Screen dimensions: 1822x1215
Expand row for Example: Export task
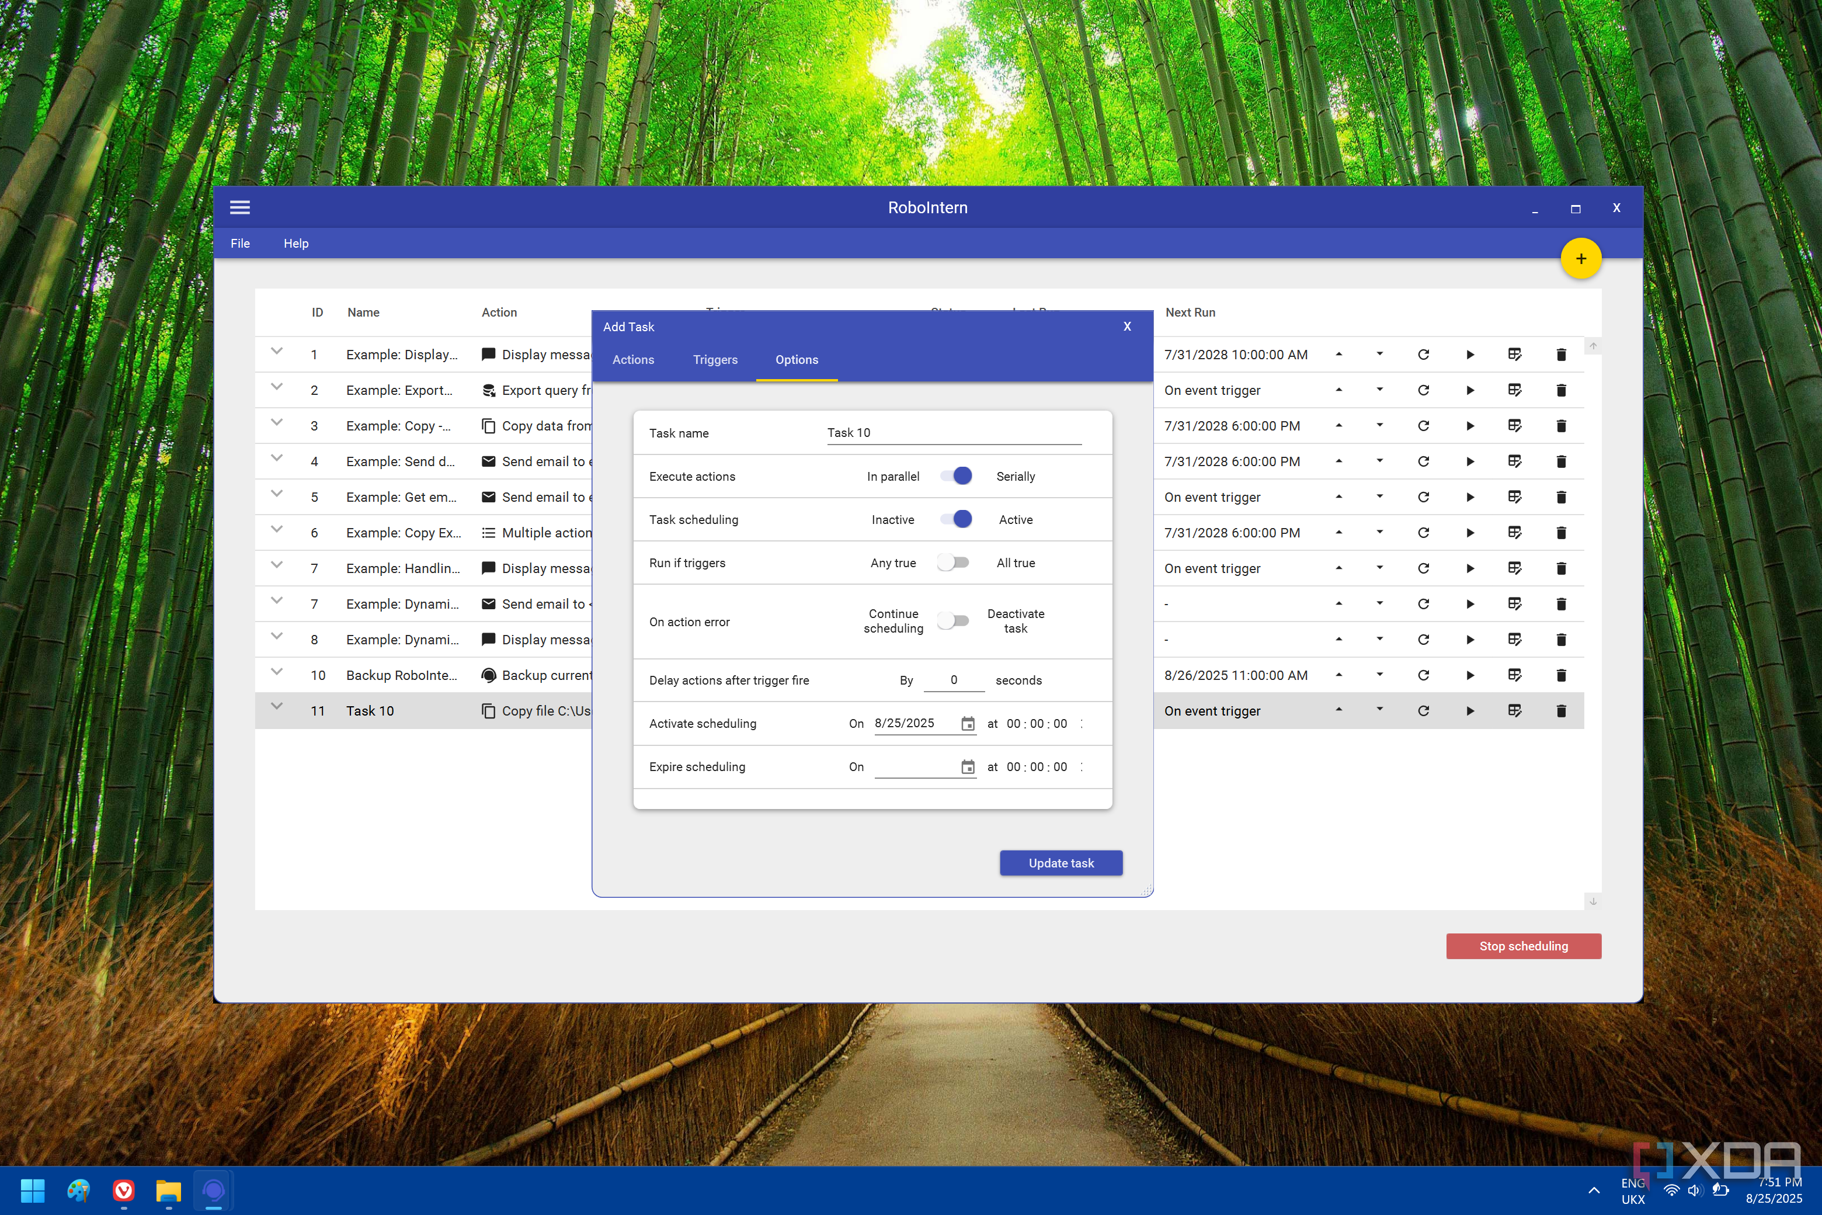(x=277, y=387)
